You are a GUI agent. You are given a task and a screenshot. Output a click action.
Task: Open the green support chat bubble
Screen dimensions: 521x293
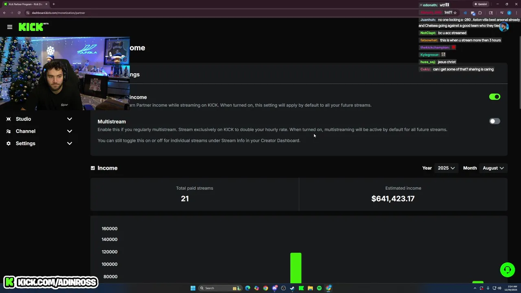point(507,270)
